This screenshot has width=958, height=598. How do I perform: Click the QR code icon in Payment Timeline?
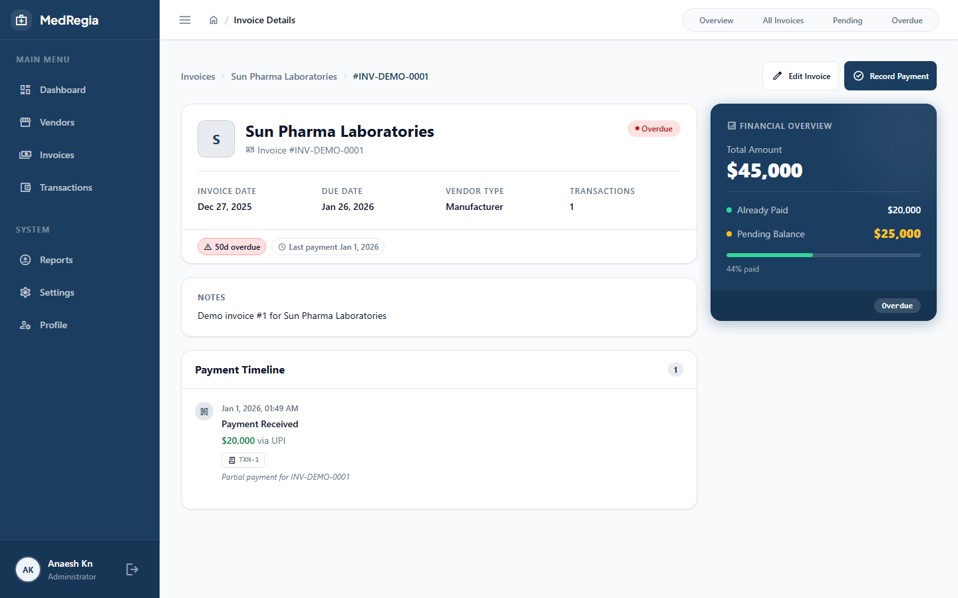click(x=204, y=411)
